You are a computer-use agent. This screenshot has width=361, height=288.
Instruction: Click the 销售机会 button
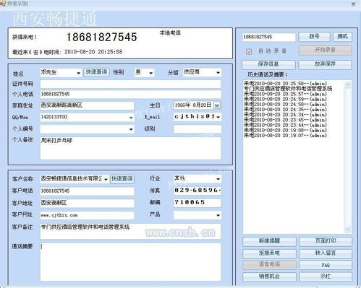pos(269,276)
